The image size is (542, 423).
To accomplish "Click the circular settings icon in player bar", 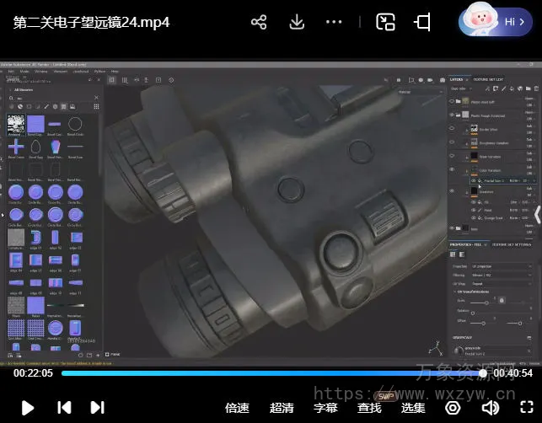I will (453, 408).
